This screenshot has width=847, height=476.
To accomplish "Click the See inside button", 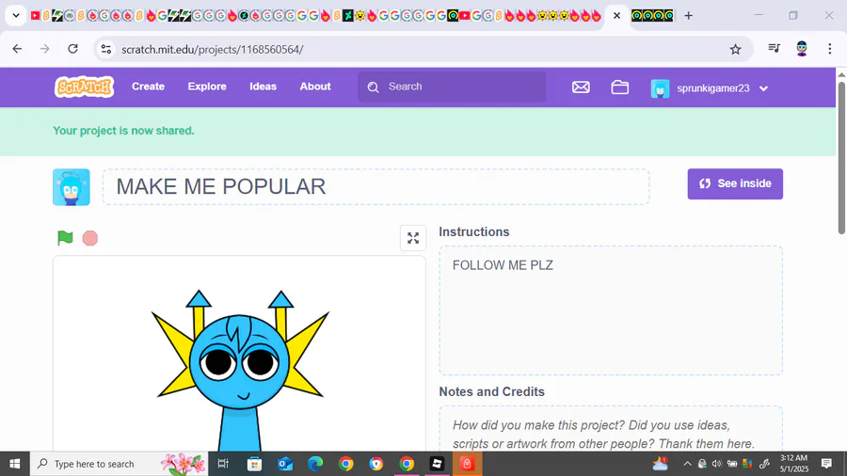I will pos(735,184).
